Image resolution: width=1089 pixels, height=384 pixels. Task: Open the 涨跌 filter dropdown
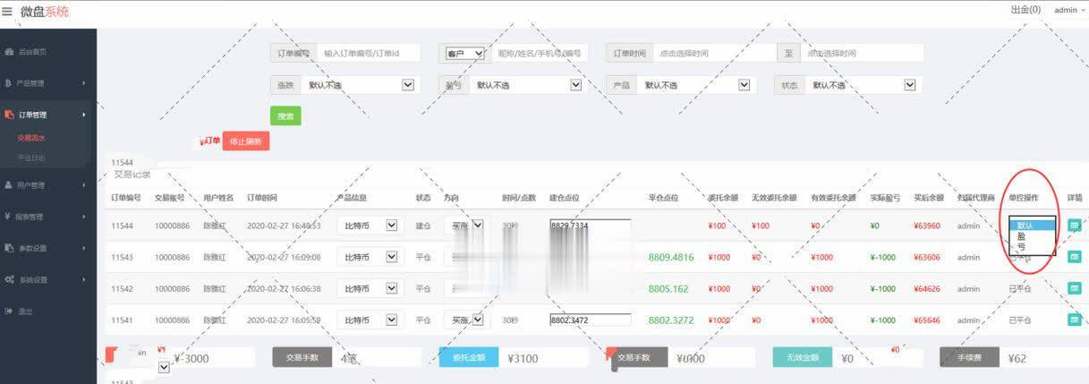pyautogui.click(x=361, y=85)
